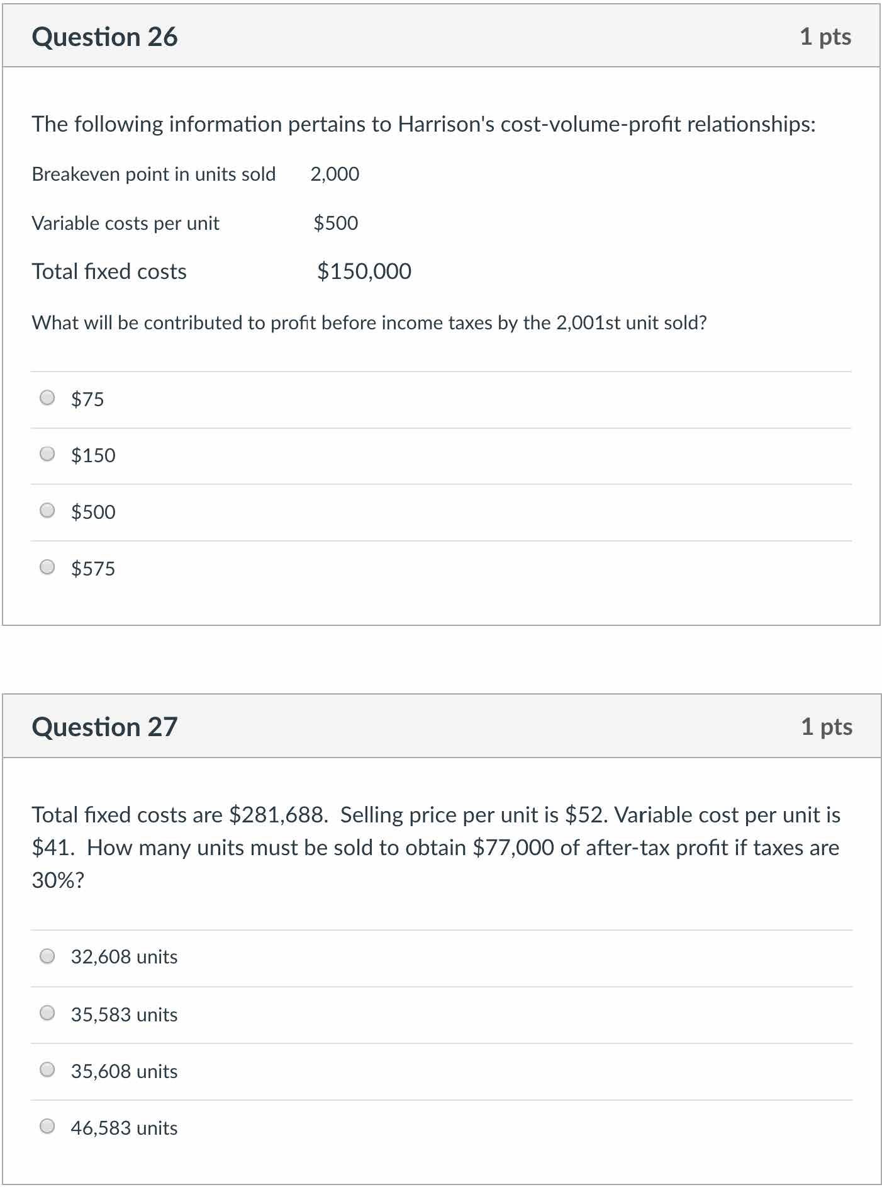Viewport: 882px width, 1187px height.
Task: Click the $150,000 total fixed costs value
Action: (x=364, y=271)
